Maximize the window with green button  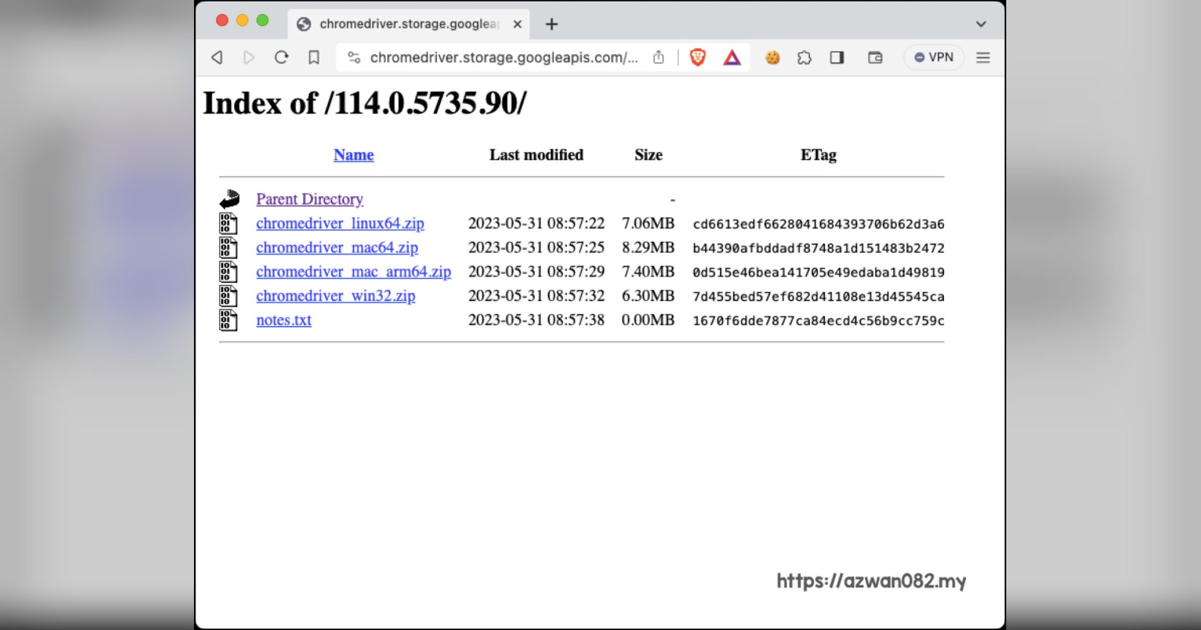click(263, 20)
